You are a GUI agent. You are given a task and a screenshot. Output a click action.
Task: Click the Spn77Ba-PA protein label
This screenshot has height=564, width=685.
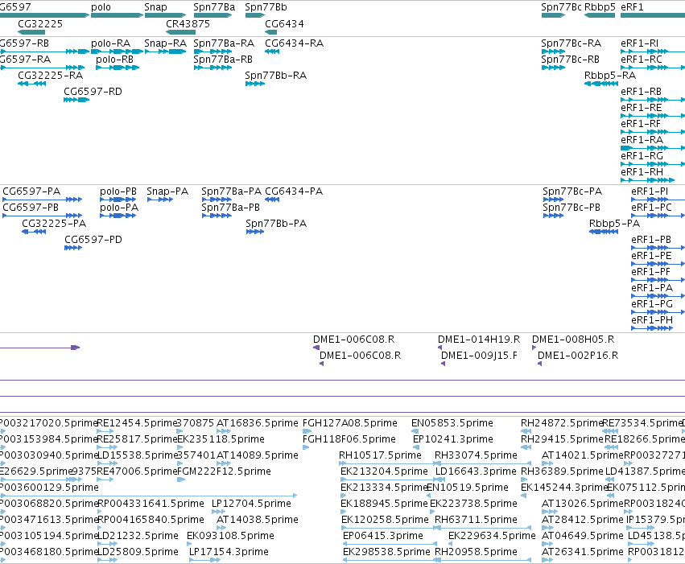pyautogui.click(x=232, y=191)
